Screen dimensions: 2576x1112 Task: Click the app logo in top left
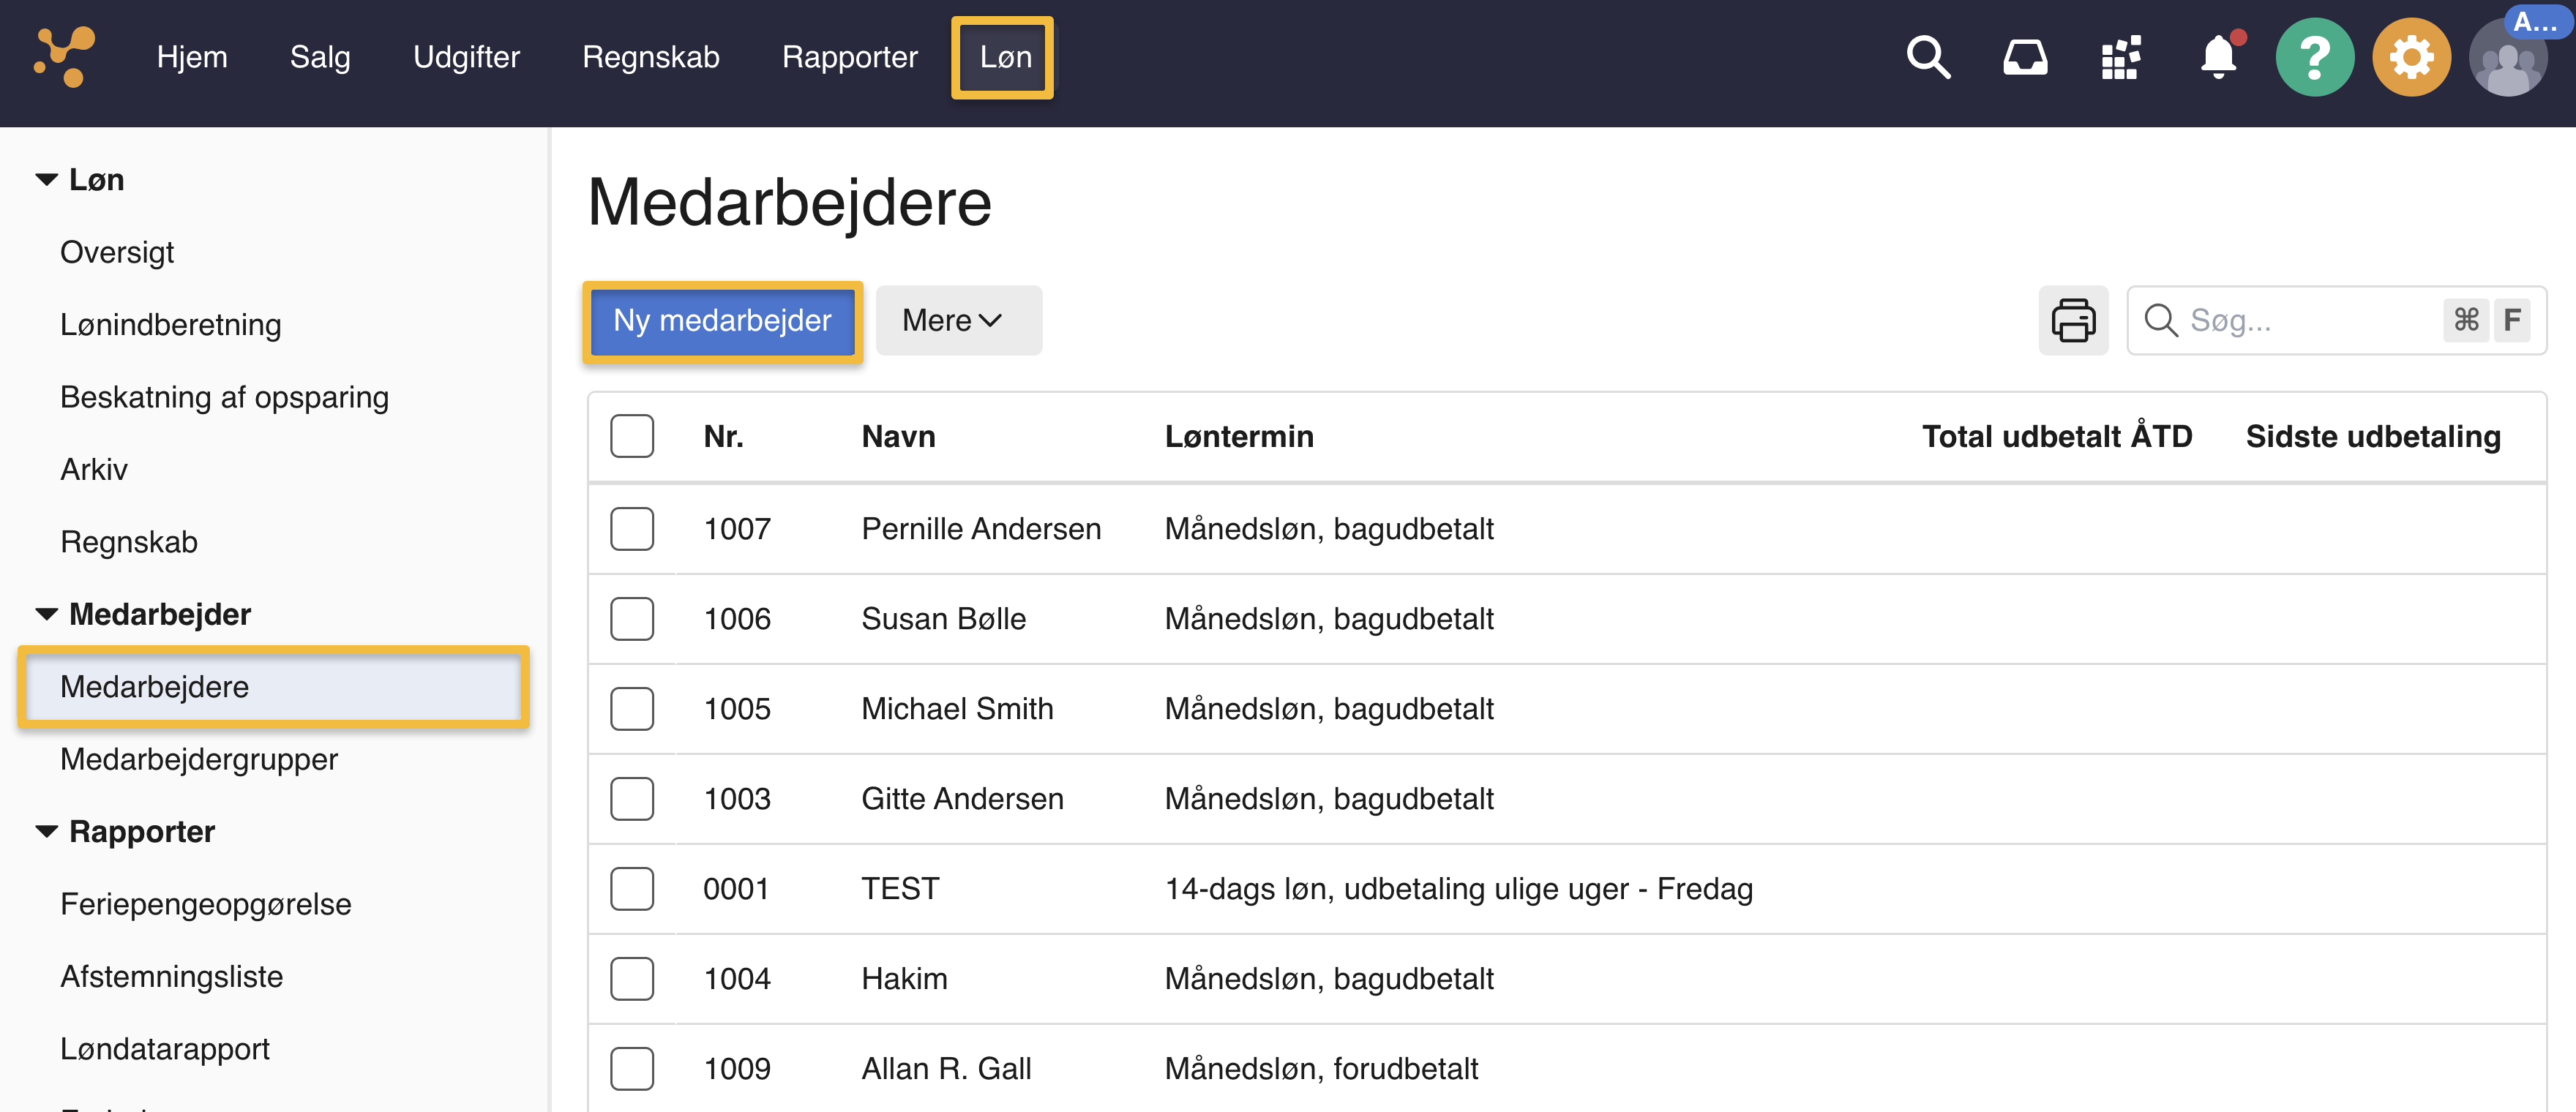65,57
